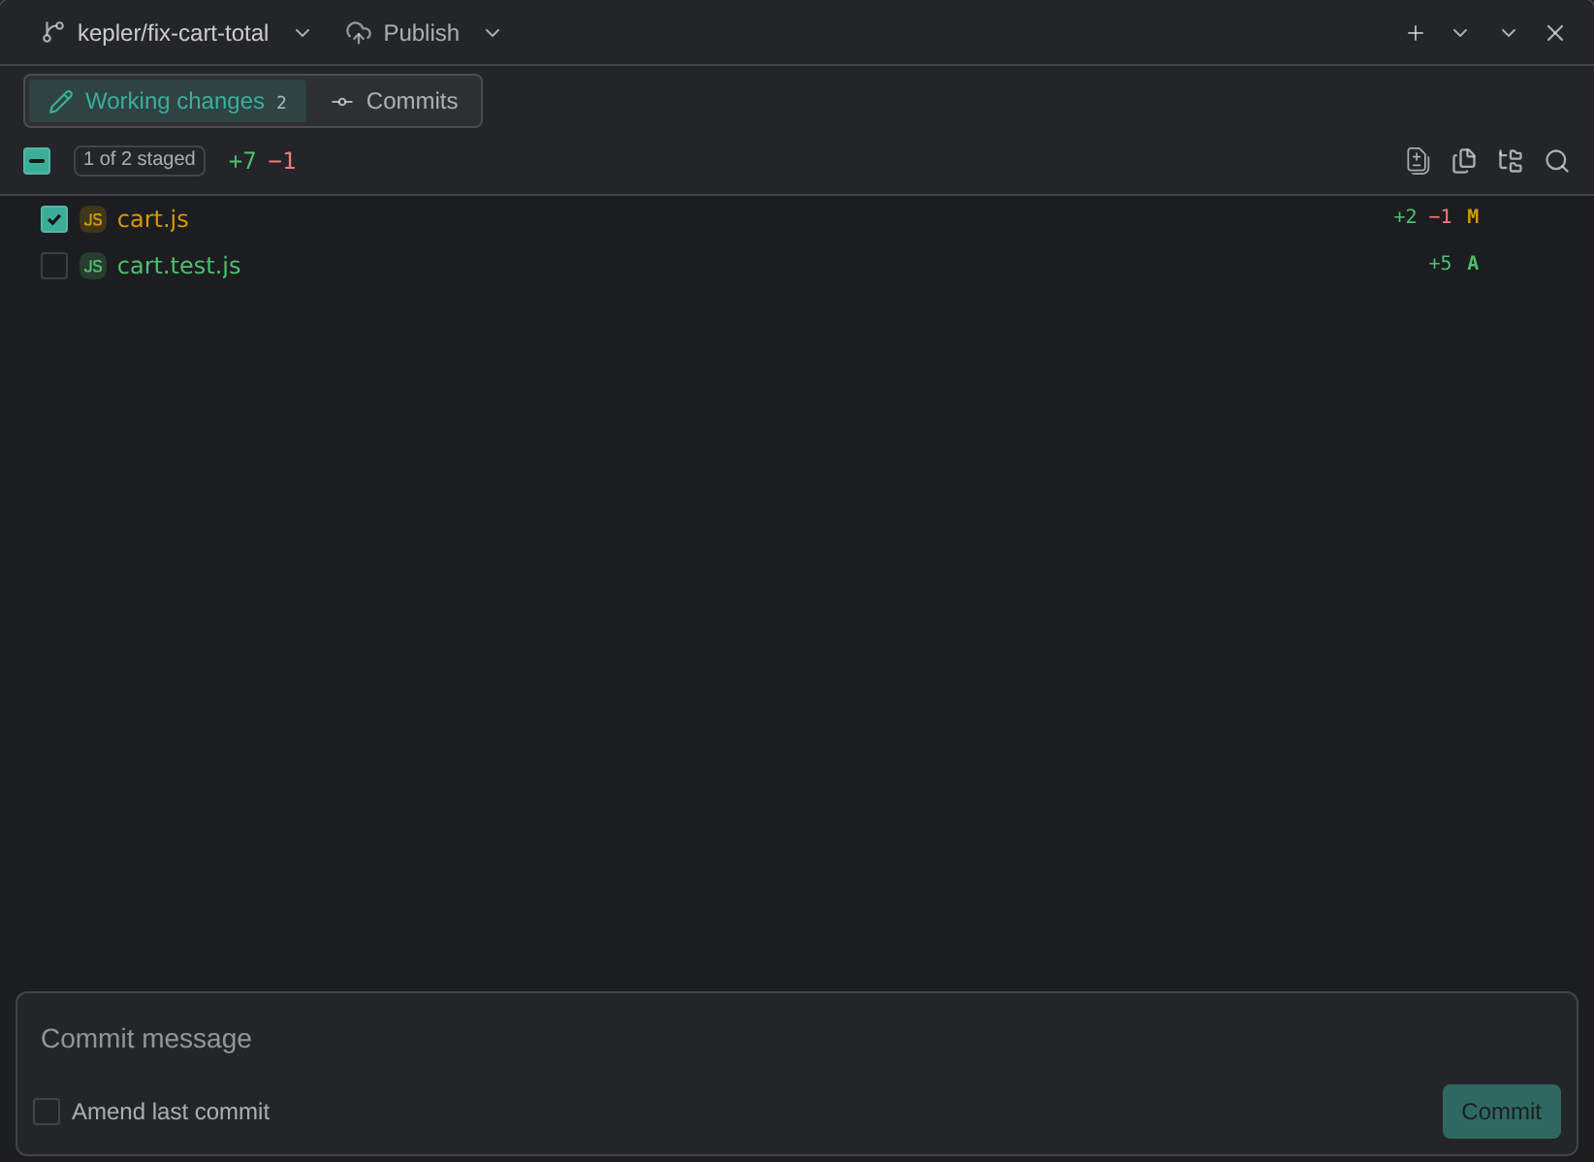Click the copy files icon in toolbar
The width and height of the screenshot is (1594, 1162).
(x=1464, y=161)
